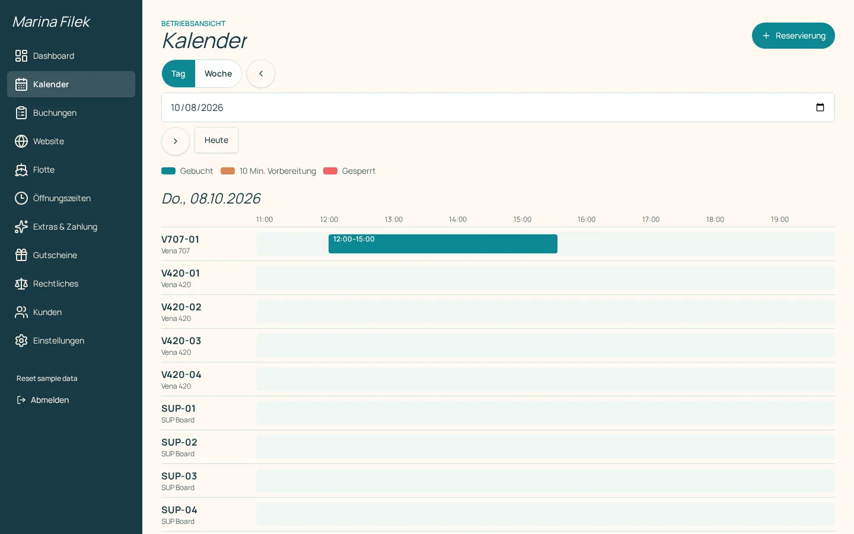Viewport: 854px width, 534px height.
Task: Click the Kalender calendar icon in sidebar
Action: coord(21,84)
